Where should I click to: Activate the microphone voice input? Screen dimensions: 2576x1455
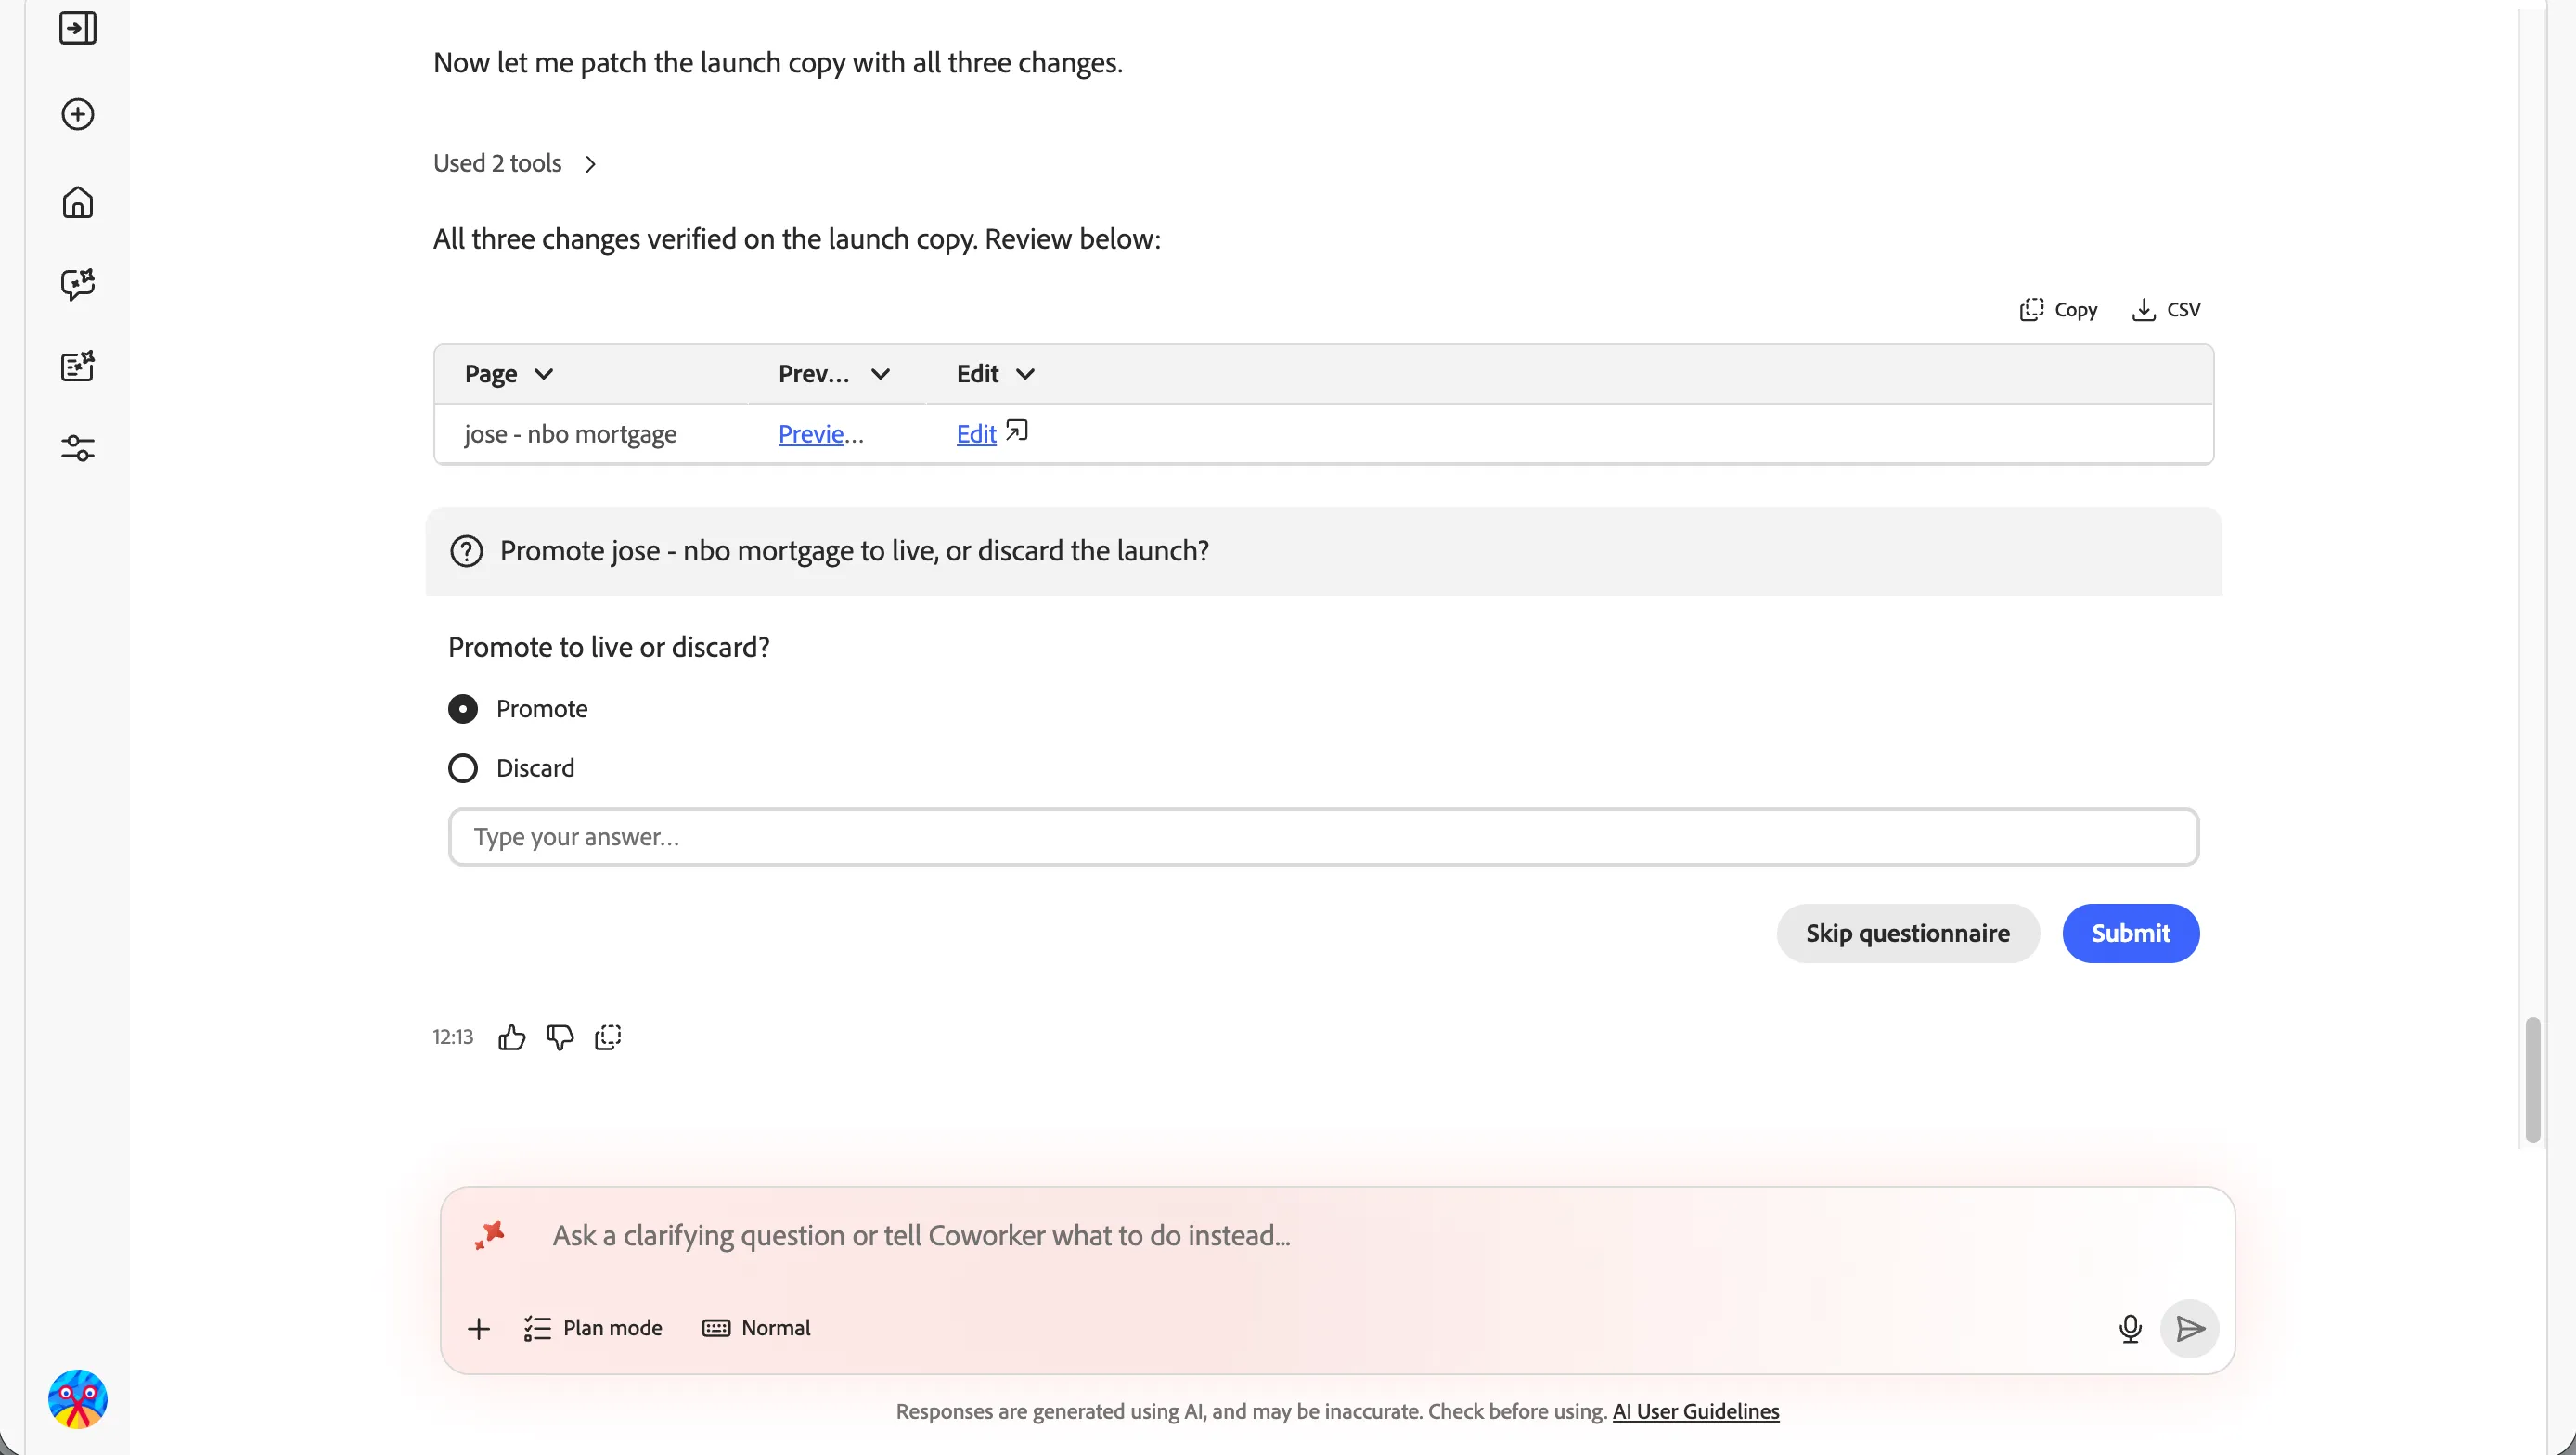coord(2130,1328)
